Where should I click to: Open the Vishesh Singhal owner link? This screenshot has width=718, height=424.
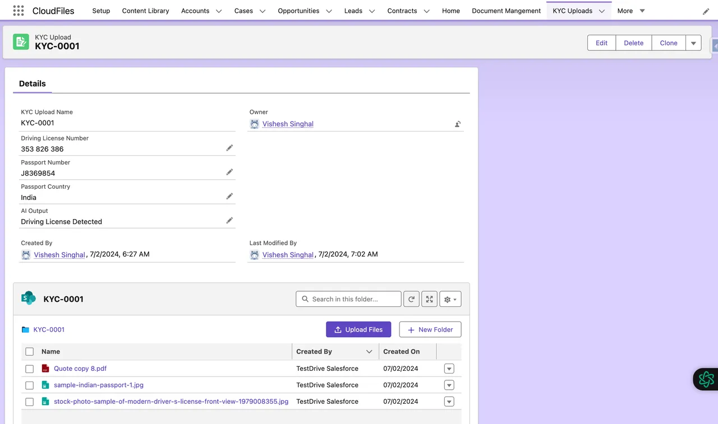pyautogui.click(x=288, y=124)
